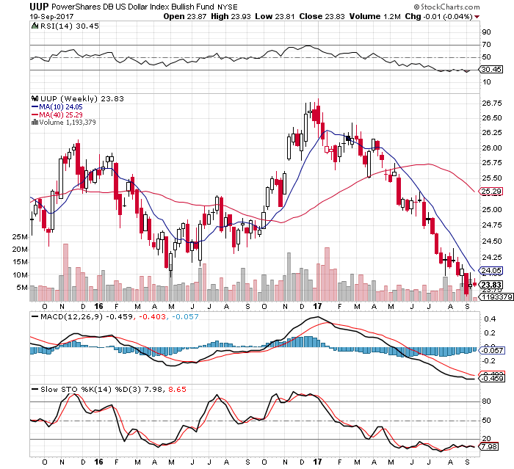
Task: Click the Slow STO %K(14) %D(3) label
Action: 91,389
